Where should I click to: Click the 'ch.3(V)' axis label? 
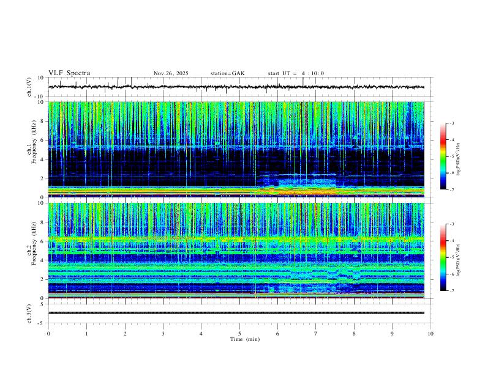point(29,313)
